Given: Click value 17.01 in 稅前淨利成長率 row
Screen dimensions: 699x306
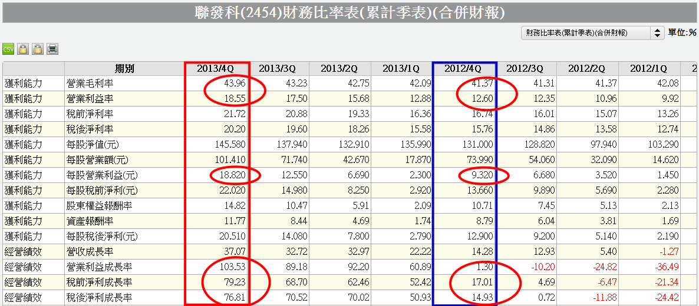Looking at the screenshot, I should click(x=482, y=282).
